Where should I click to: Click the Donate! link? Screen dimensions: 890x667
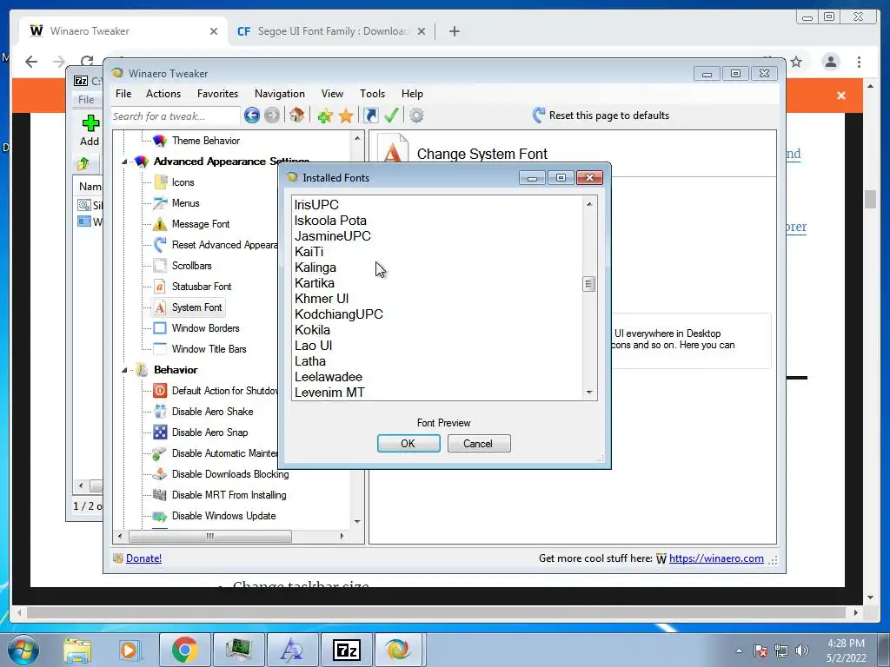(143, 558)
